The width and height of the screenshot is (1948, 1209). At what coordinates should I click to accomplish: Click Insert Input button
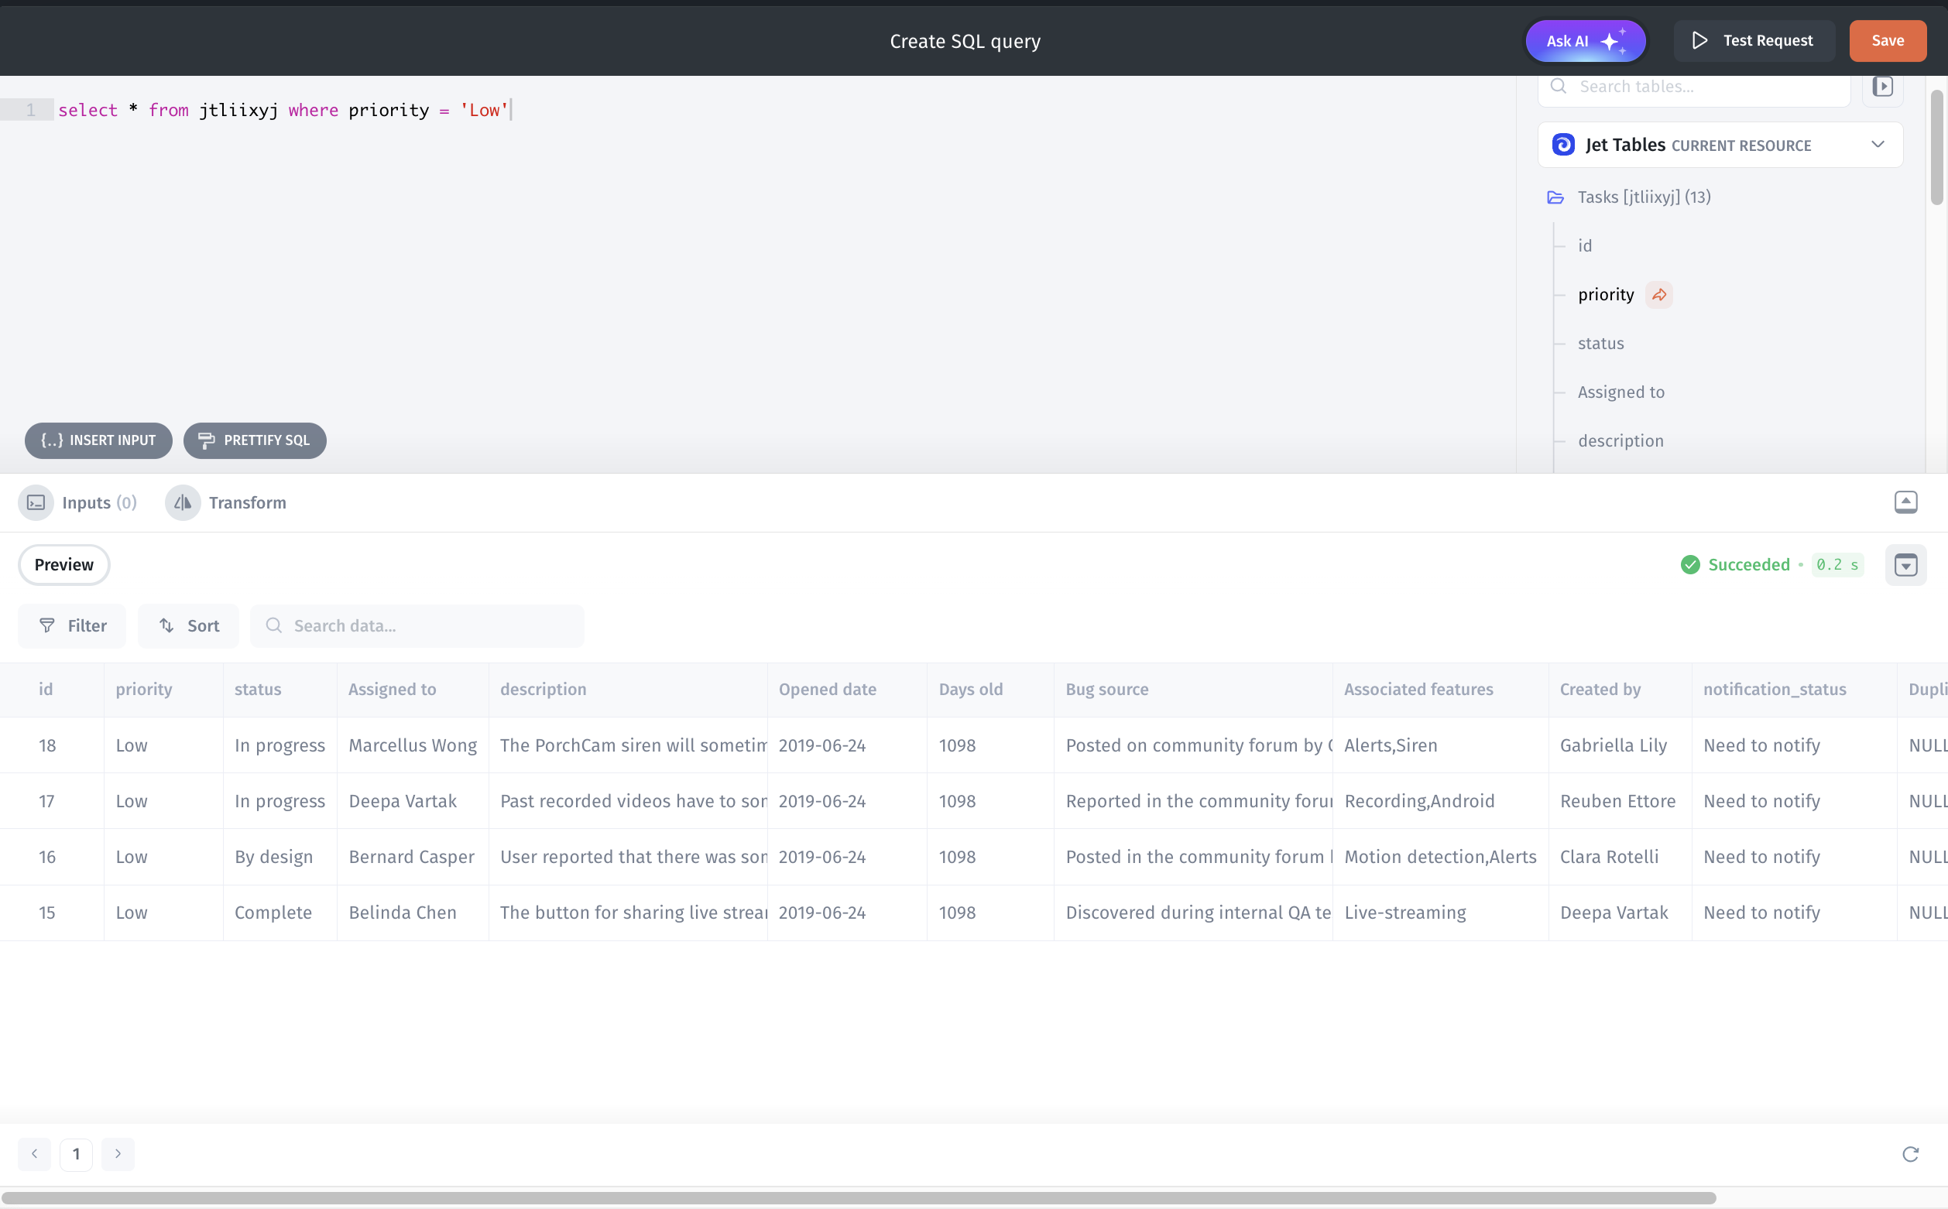coord(98,440)
